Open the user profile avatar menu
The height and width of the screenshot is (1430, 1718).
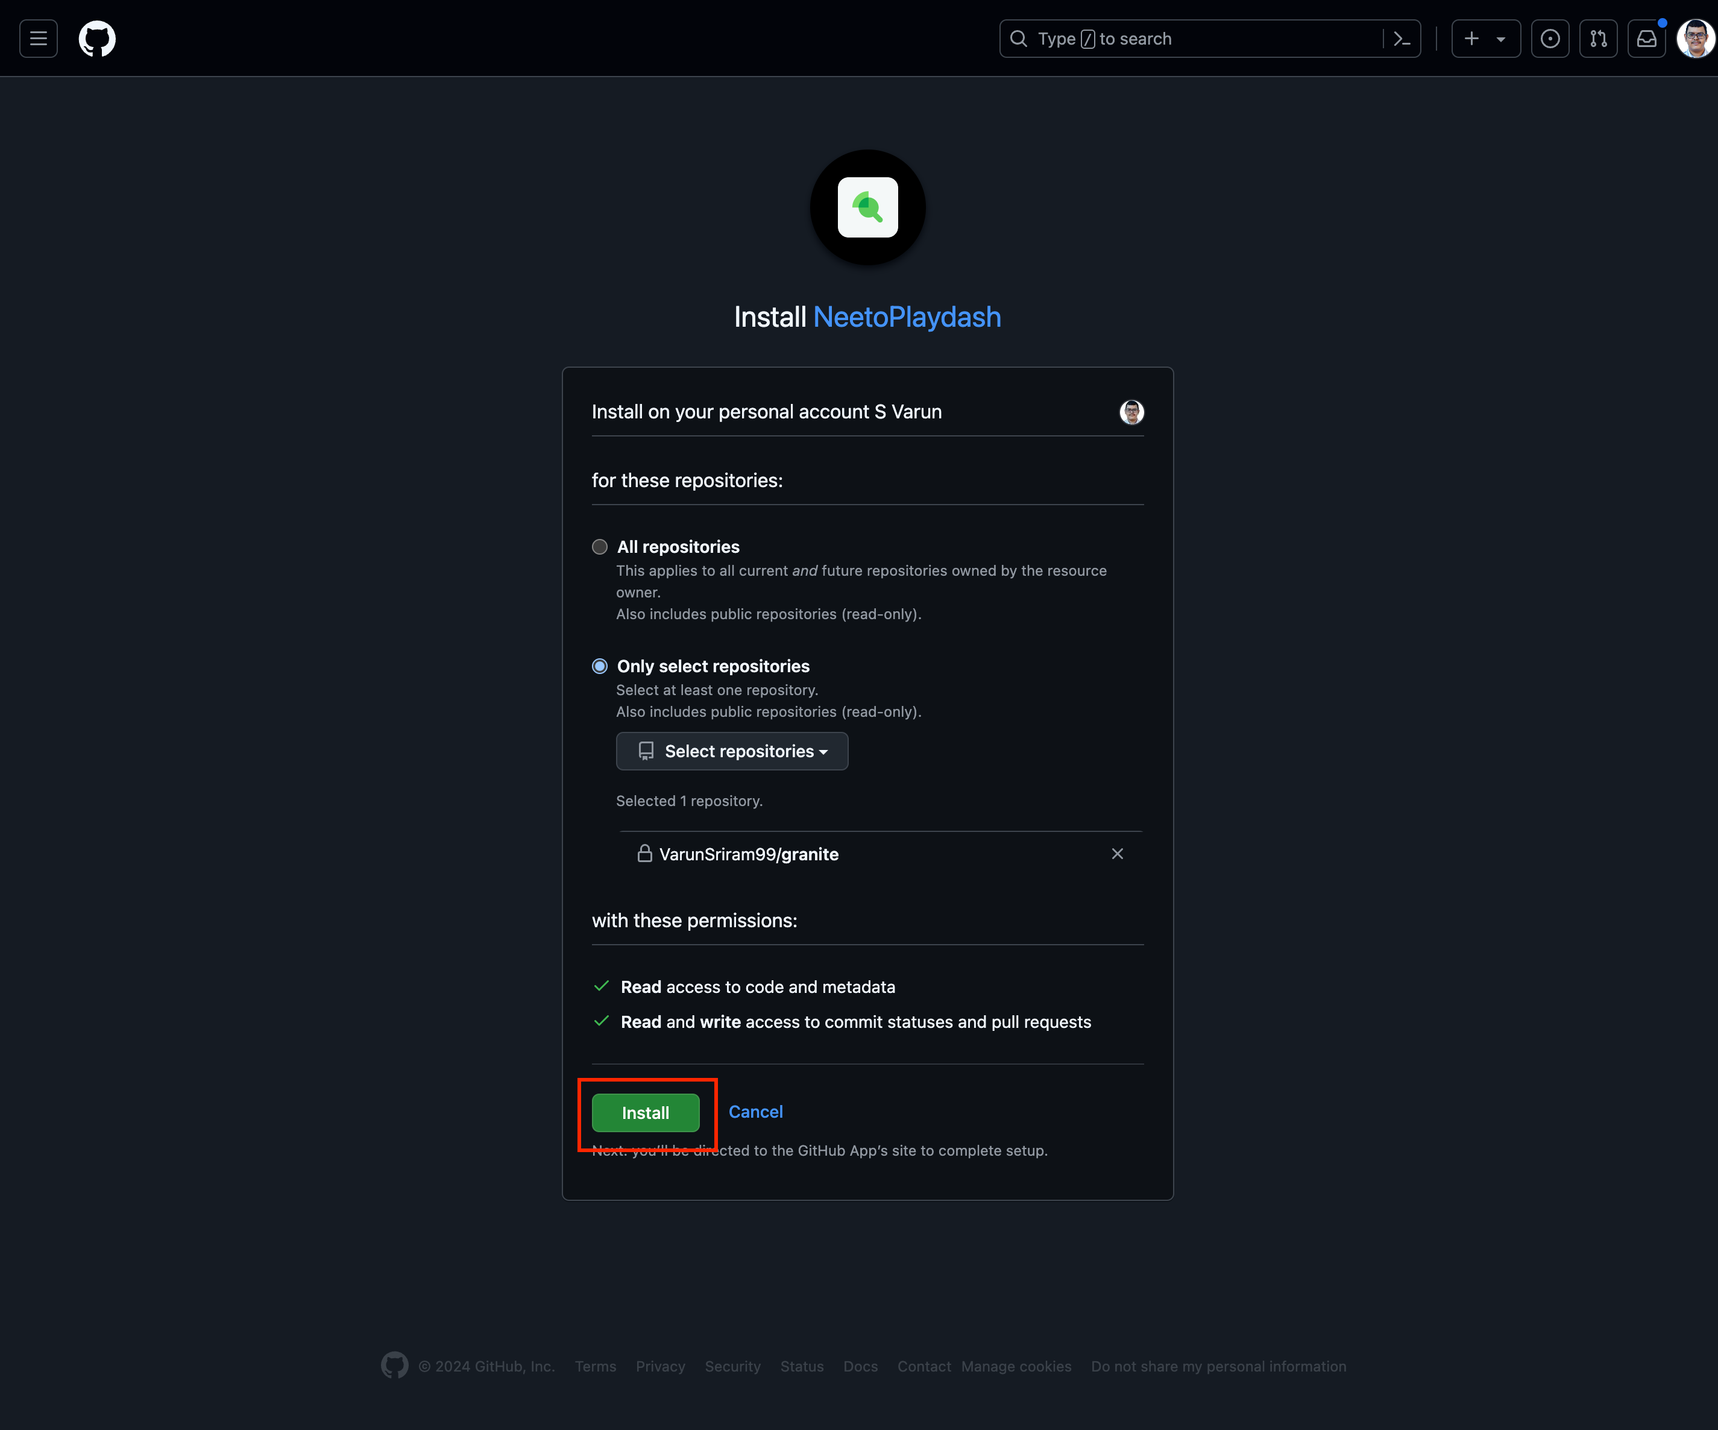click(1696, 39)
